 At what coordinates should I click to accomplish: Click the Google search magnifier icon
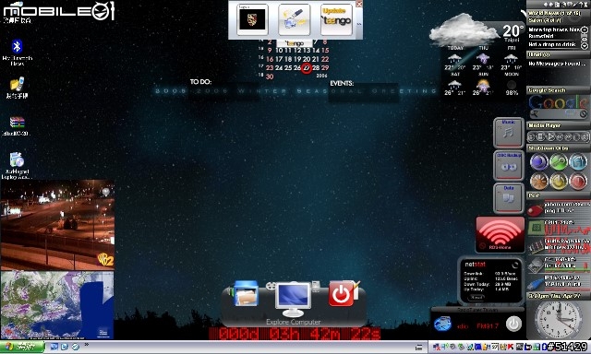pos(534,113)
